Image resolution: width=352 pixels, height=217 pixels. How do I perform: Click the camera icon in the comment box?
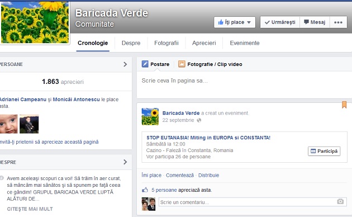point(340,201)
